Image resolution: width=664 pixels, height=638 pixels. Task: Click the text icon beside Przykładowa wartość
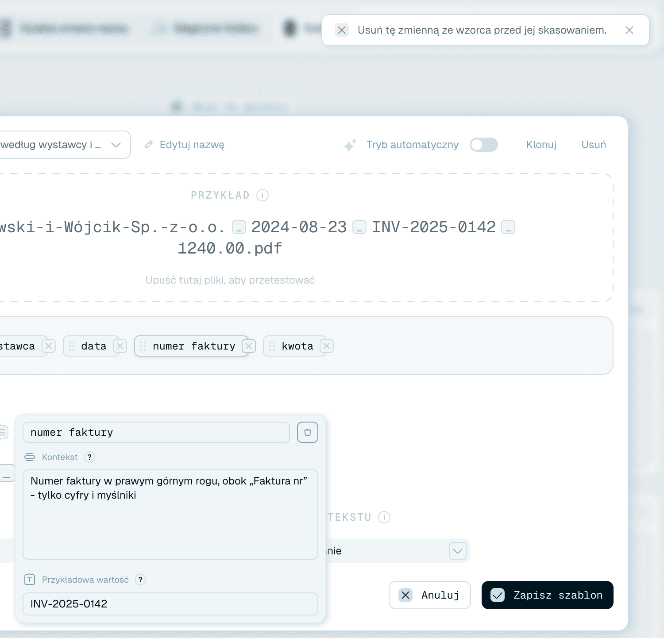[x=30, y=580]
